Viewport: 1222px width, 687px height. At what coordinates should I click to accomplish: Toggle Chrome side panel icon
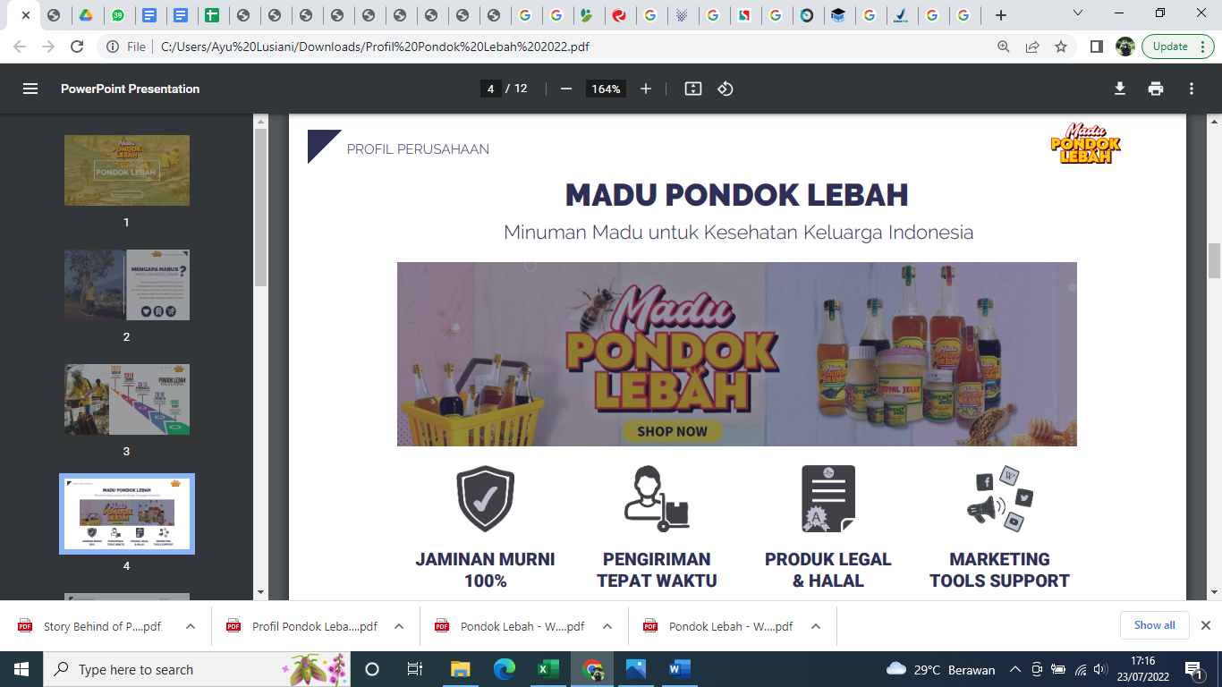click(1097, 47)
